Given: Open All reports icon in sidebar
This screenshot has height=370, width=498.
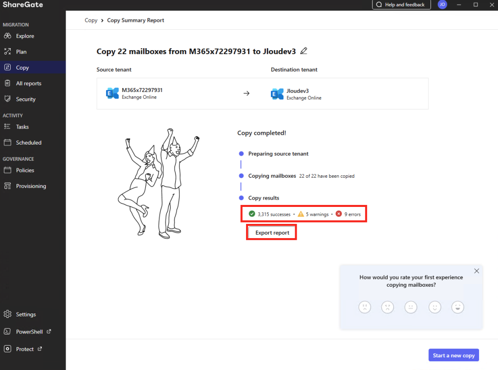Looking at the screenshot, I should [x=8, y=83].
